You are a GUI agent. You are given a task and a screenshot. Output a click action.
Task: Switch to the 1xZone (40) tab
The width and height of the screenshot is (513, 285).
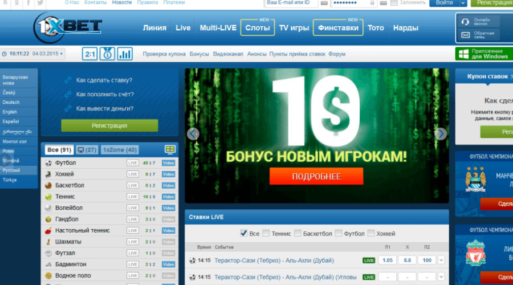[x=120, y=150]
